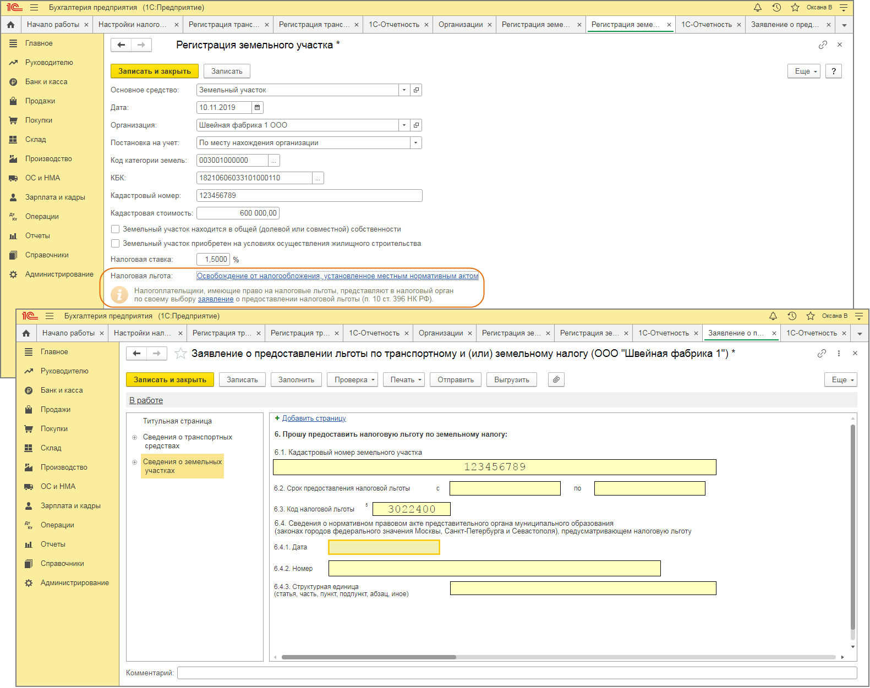Switch to the Организации tab in top window

pyautogui.click(x=461, y=25)
